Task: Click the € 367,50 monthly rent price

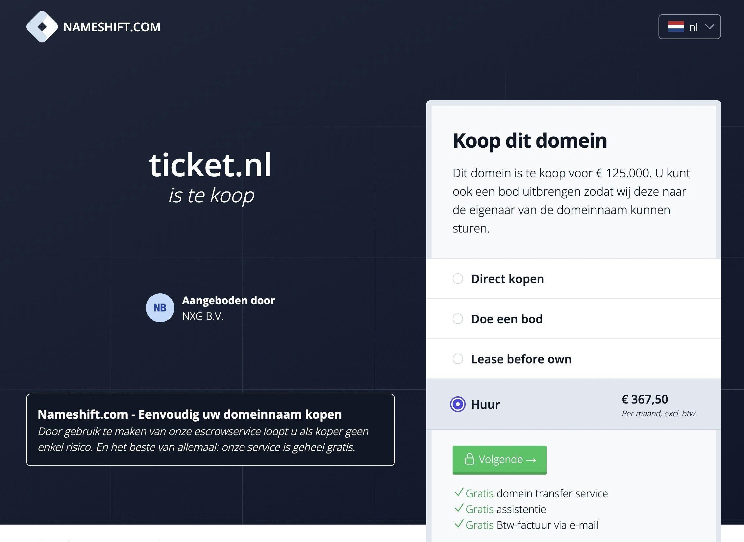Action: click(x=645, y=399)
